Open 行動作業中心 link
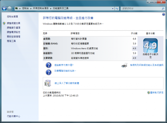This screenshot has height=123, width=167. pos(14,116)
